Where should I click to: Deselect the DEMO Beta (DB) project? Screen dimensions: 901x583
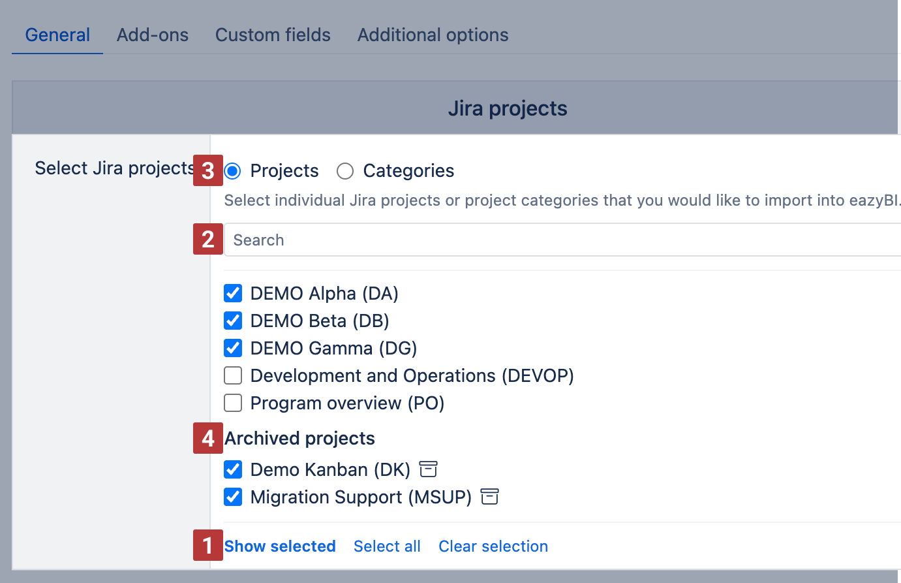[x=233, y=321]
